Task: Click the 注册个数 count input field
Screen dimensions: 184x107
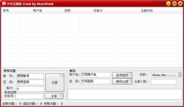Action: click(x=163, y=82)
